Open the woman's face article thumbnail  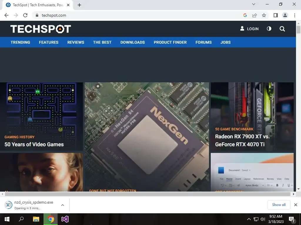(x=41, y=172)
